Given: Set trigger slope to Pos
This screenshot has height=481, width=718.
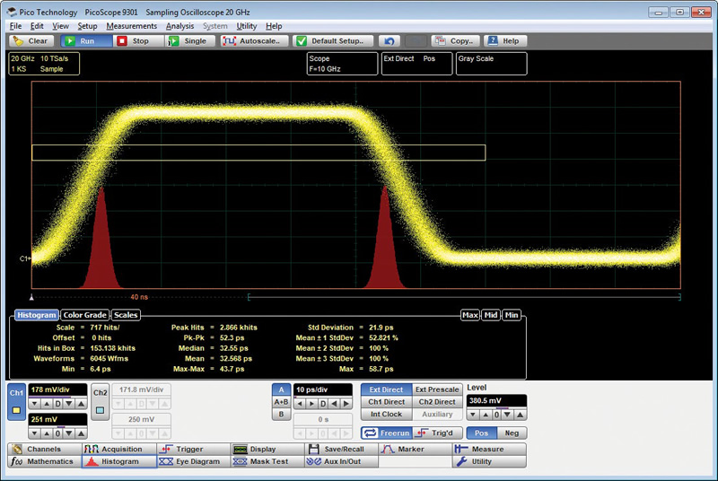Looking at the screenshot, I should 481,433.
